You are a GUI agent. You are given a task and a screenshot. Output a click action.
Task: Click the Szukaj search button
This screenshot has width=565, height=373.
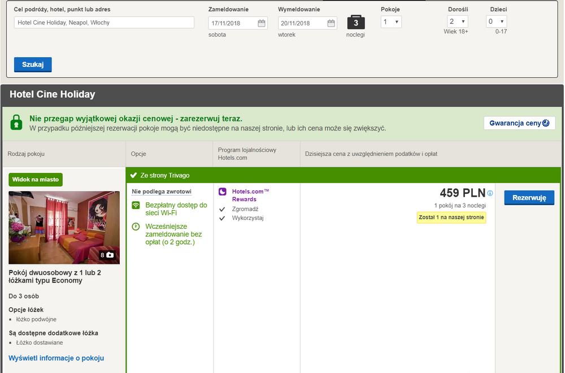point(33,64)
